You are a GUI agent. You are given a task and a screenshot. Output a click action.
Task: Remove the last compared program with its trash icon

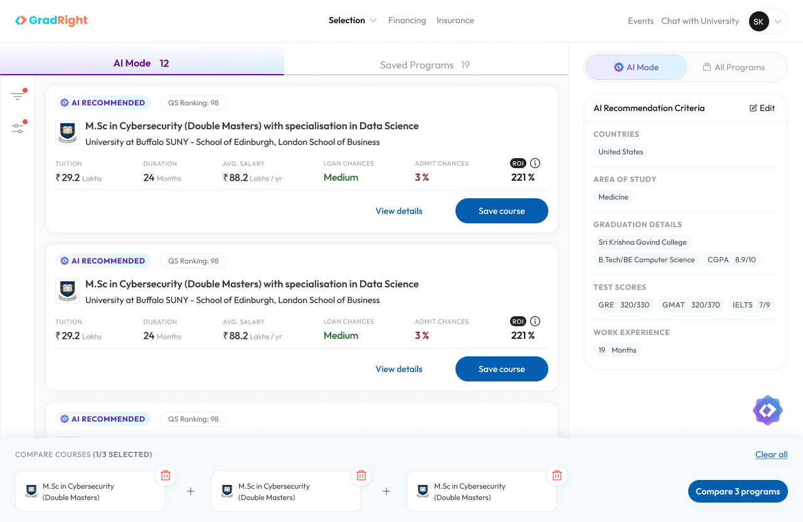click(x=557, y=476)
